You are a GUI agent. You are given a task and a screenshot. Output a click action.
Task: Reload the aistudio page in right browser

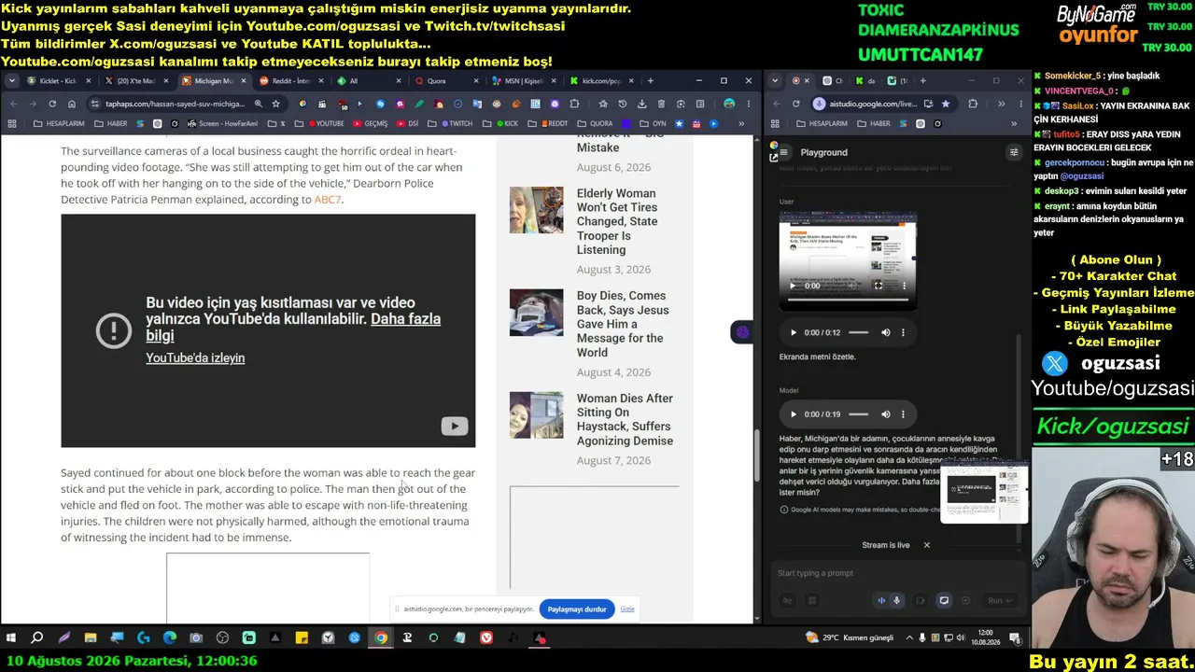click(x=795, y=104)
